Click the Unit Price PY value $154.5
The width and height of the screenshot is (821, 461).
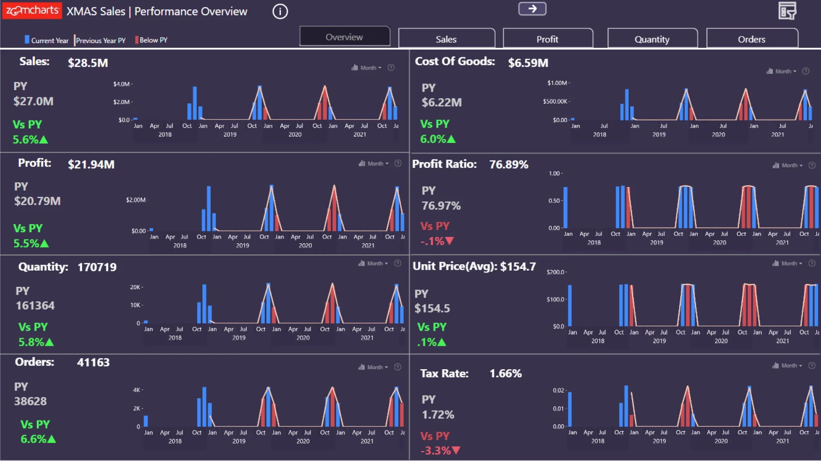coord(432,308)
